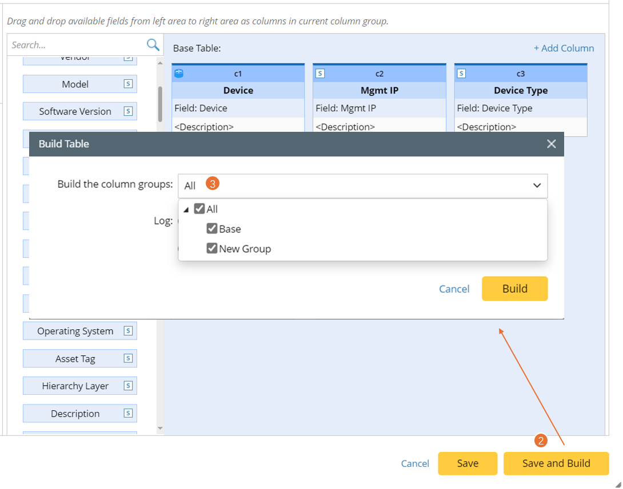This screenshot has width=623, height=489.
Task: Click the S icon beside Operating System
Action: 128,331
